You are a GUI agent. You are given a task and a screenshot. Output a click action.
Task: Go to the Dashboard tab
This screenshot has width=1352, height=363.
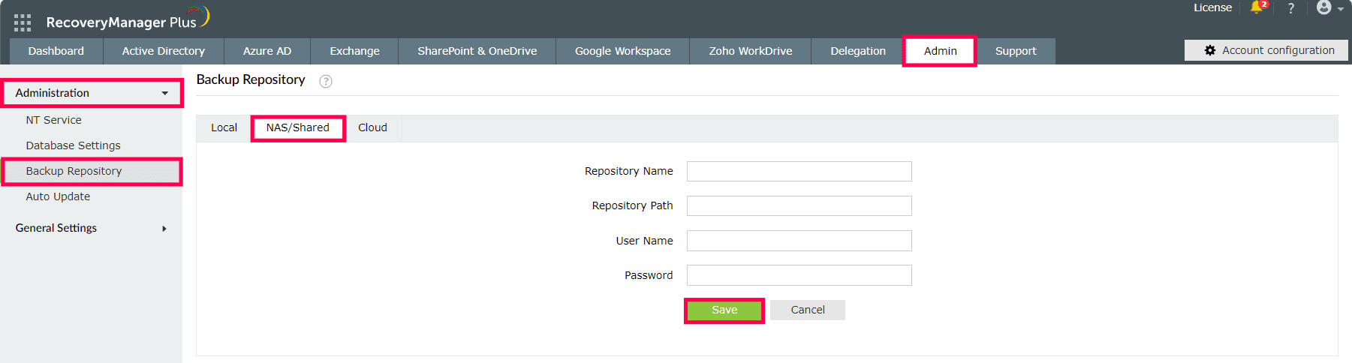coord(56,51)
